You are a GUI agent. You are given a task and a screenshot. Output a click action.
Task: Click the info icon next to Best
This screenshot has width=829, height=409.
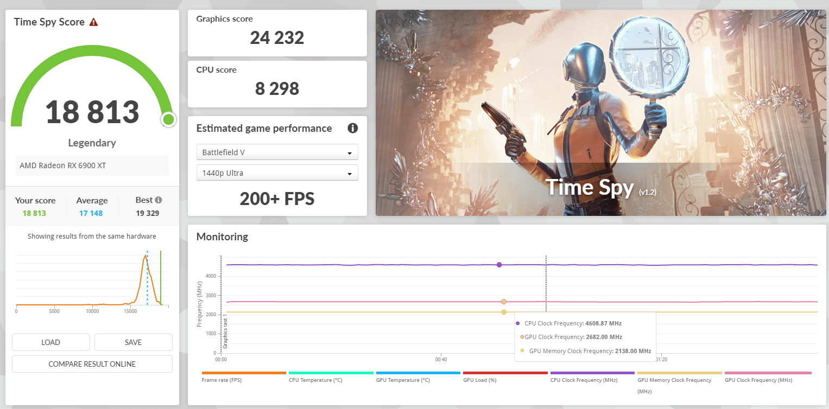[159, 200]
